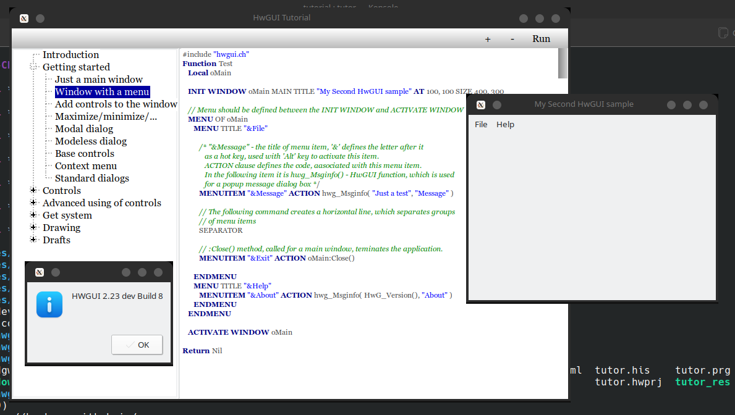Click the Run button in the tutorial toolbar
This screenshot has height=415, width=735.
coord(541,39)
